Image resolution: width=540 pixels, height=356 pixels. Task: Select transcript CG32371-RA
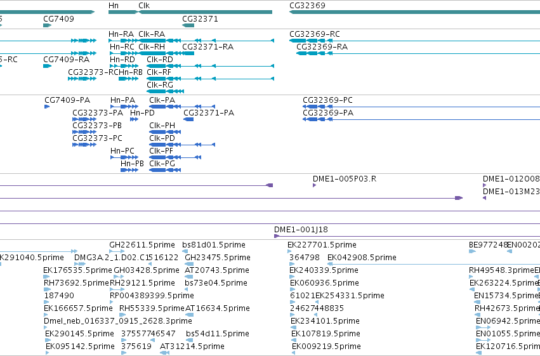tap(207, 47)
